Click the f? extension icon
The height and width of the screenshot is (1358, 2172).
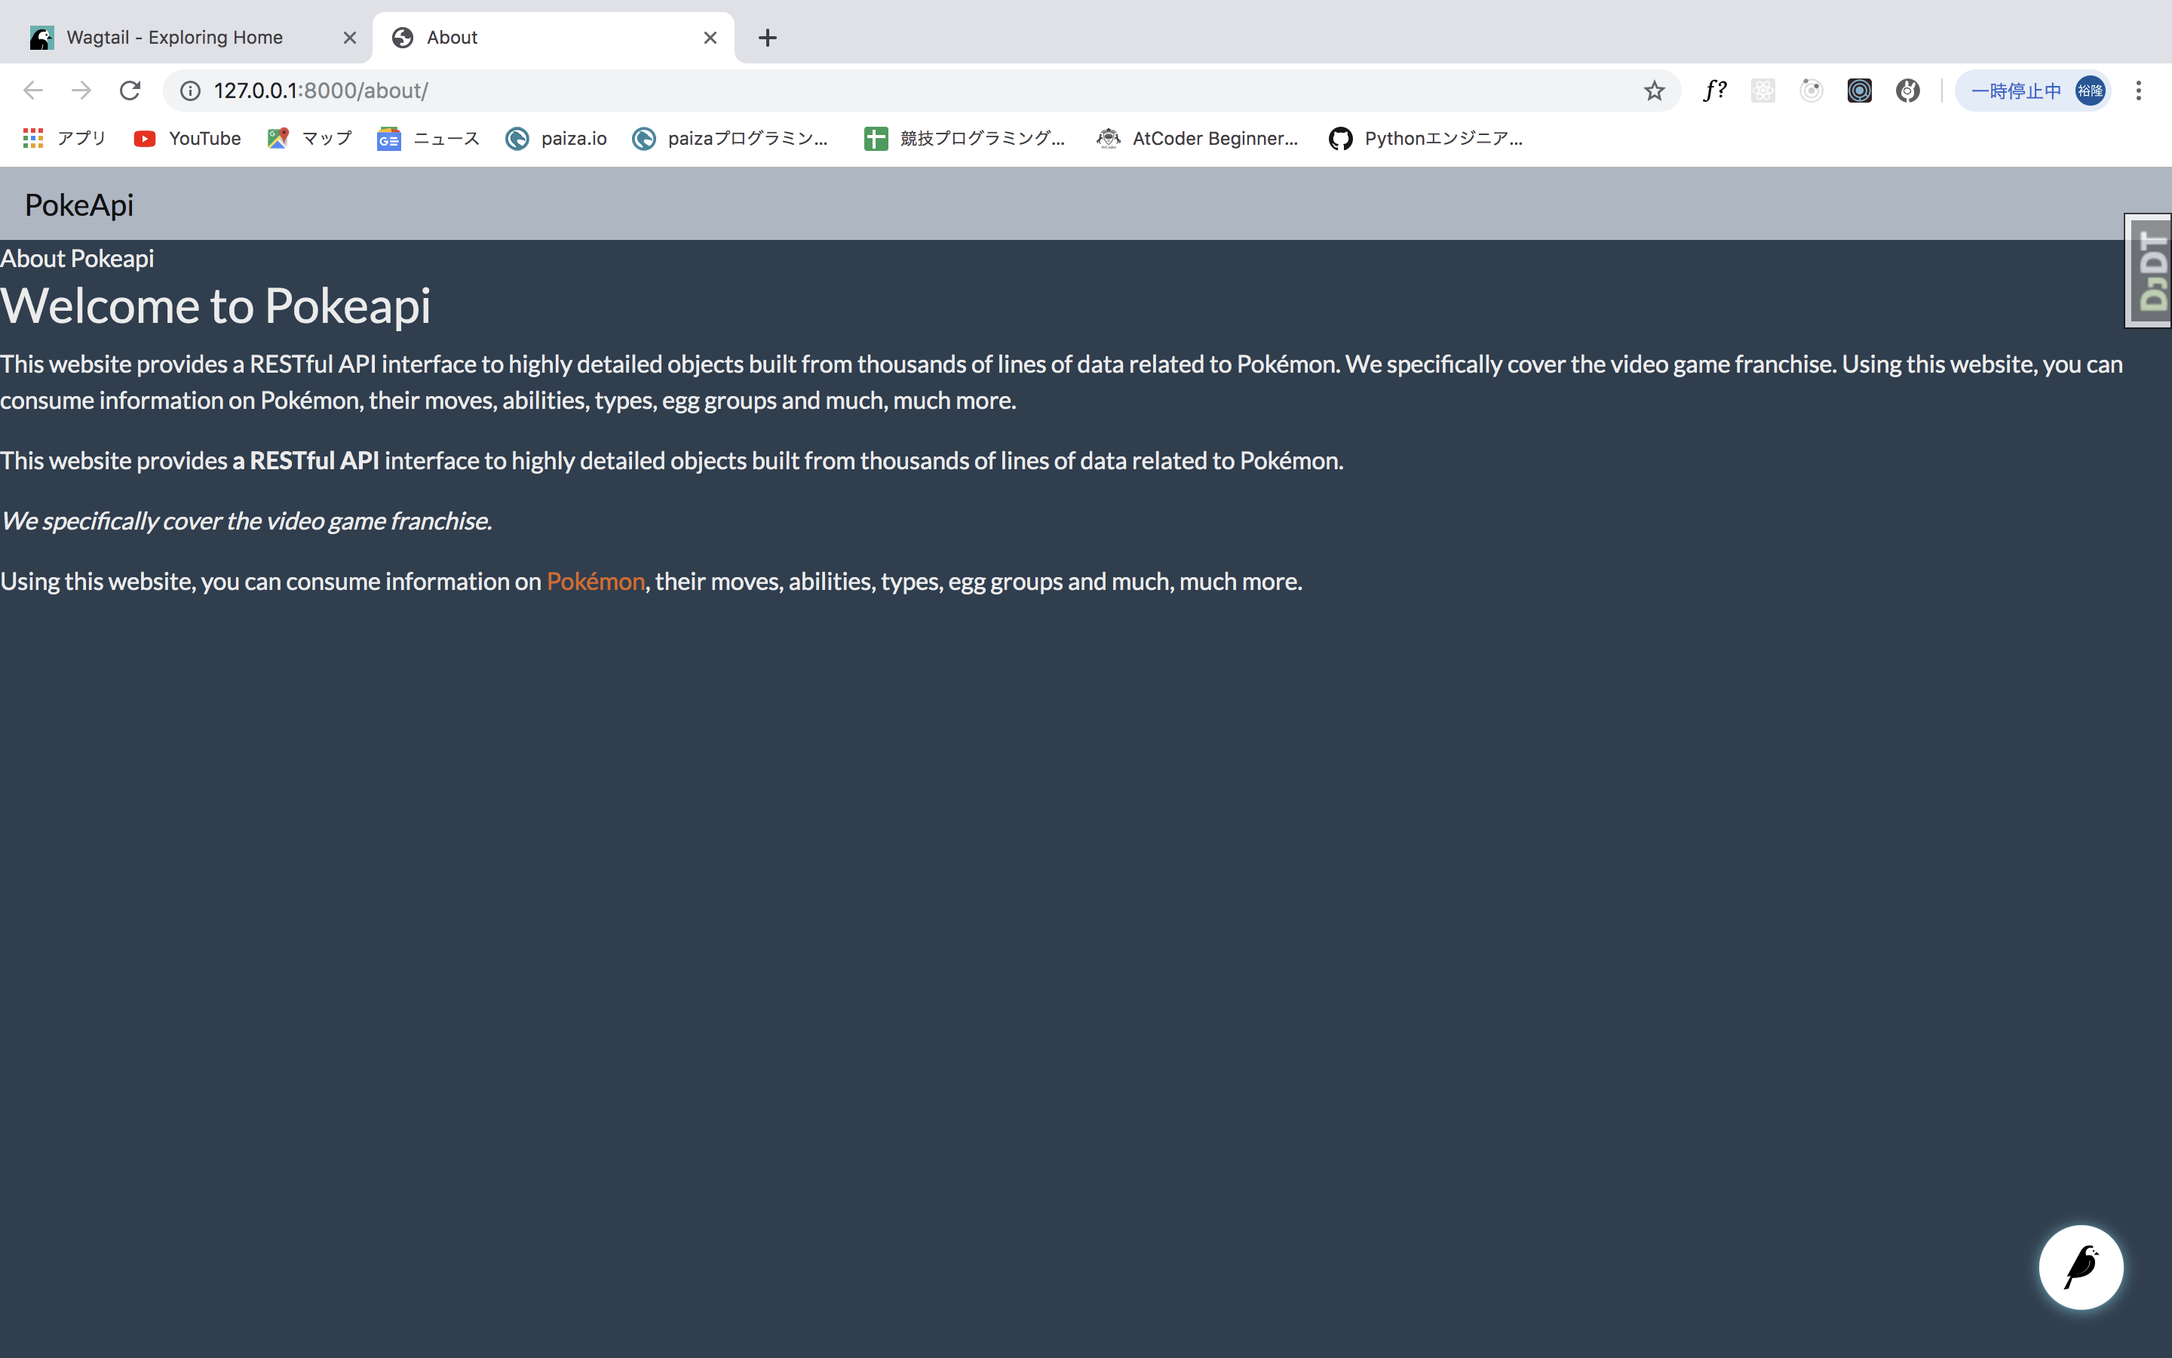[x=1714, y=91]
